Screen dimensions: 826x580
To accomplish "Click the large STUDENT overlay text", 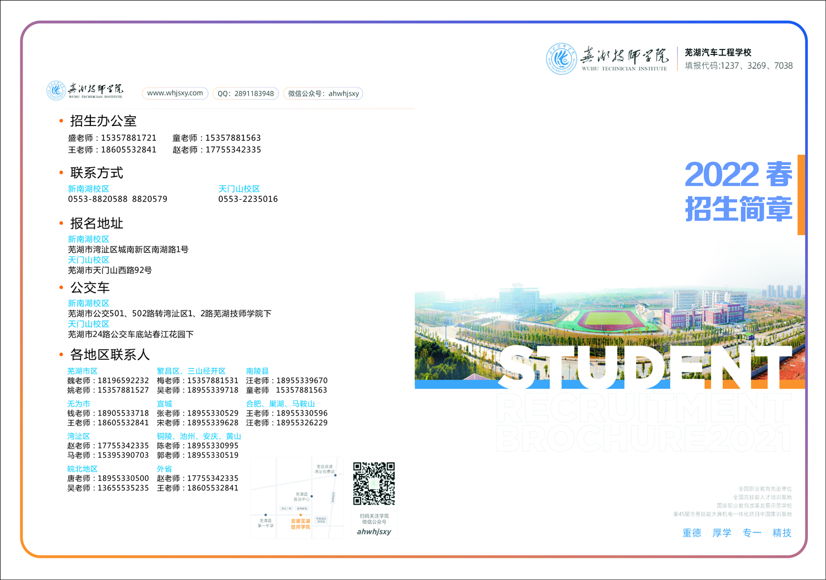I will [x=645, y=367].
